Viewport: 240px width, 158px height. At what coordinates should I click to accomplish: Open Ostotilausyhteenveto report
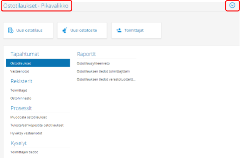coord(93,63)
